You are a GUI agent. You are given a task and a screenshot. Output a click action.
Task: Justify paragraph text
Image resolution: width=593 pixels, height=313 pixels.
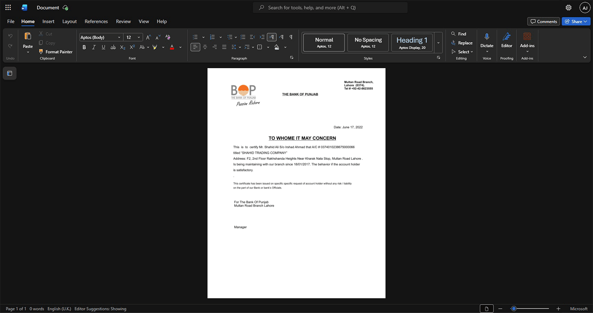pos(224,47)
